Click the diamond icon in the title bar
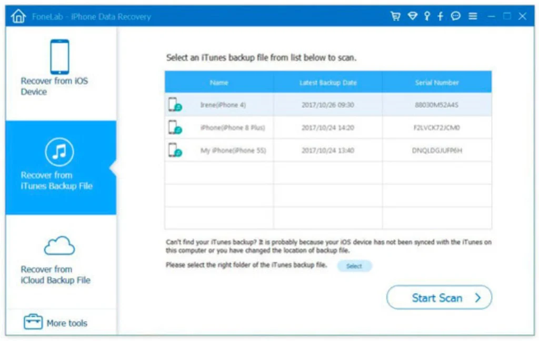 coord(413,16)
